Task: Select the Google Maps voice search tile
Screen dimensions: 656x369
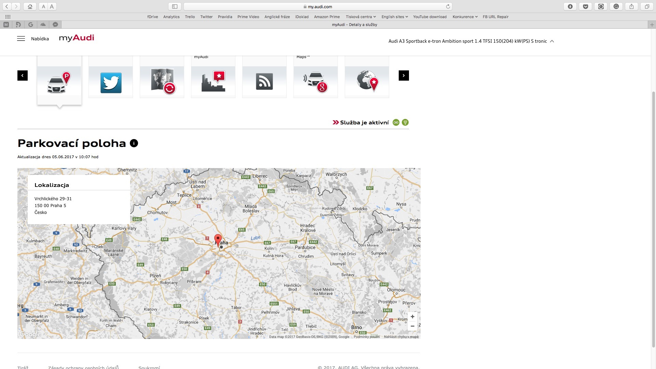Action: (x=316, y=82)
